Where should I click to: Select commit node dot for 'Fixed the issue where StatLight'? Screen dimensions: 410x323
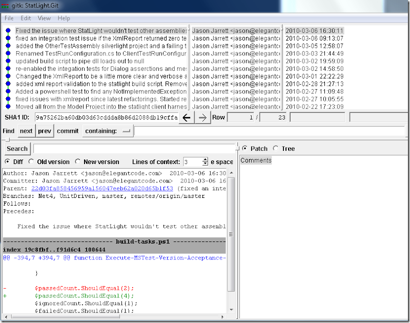point(8,31)
